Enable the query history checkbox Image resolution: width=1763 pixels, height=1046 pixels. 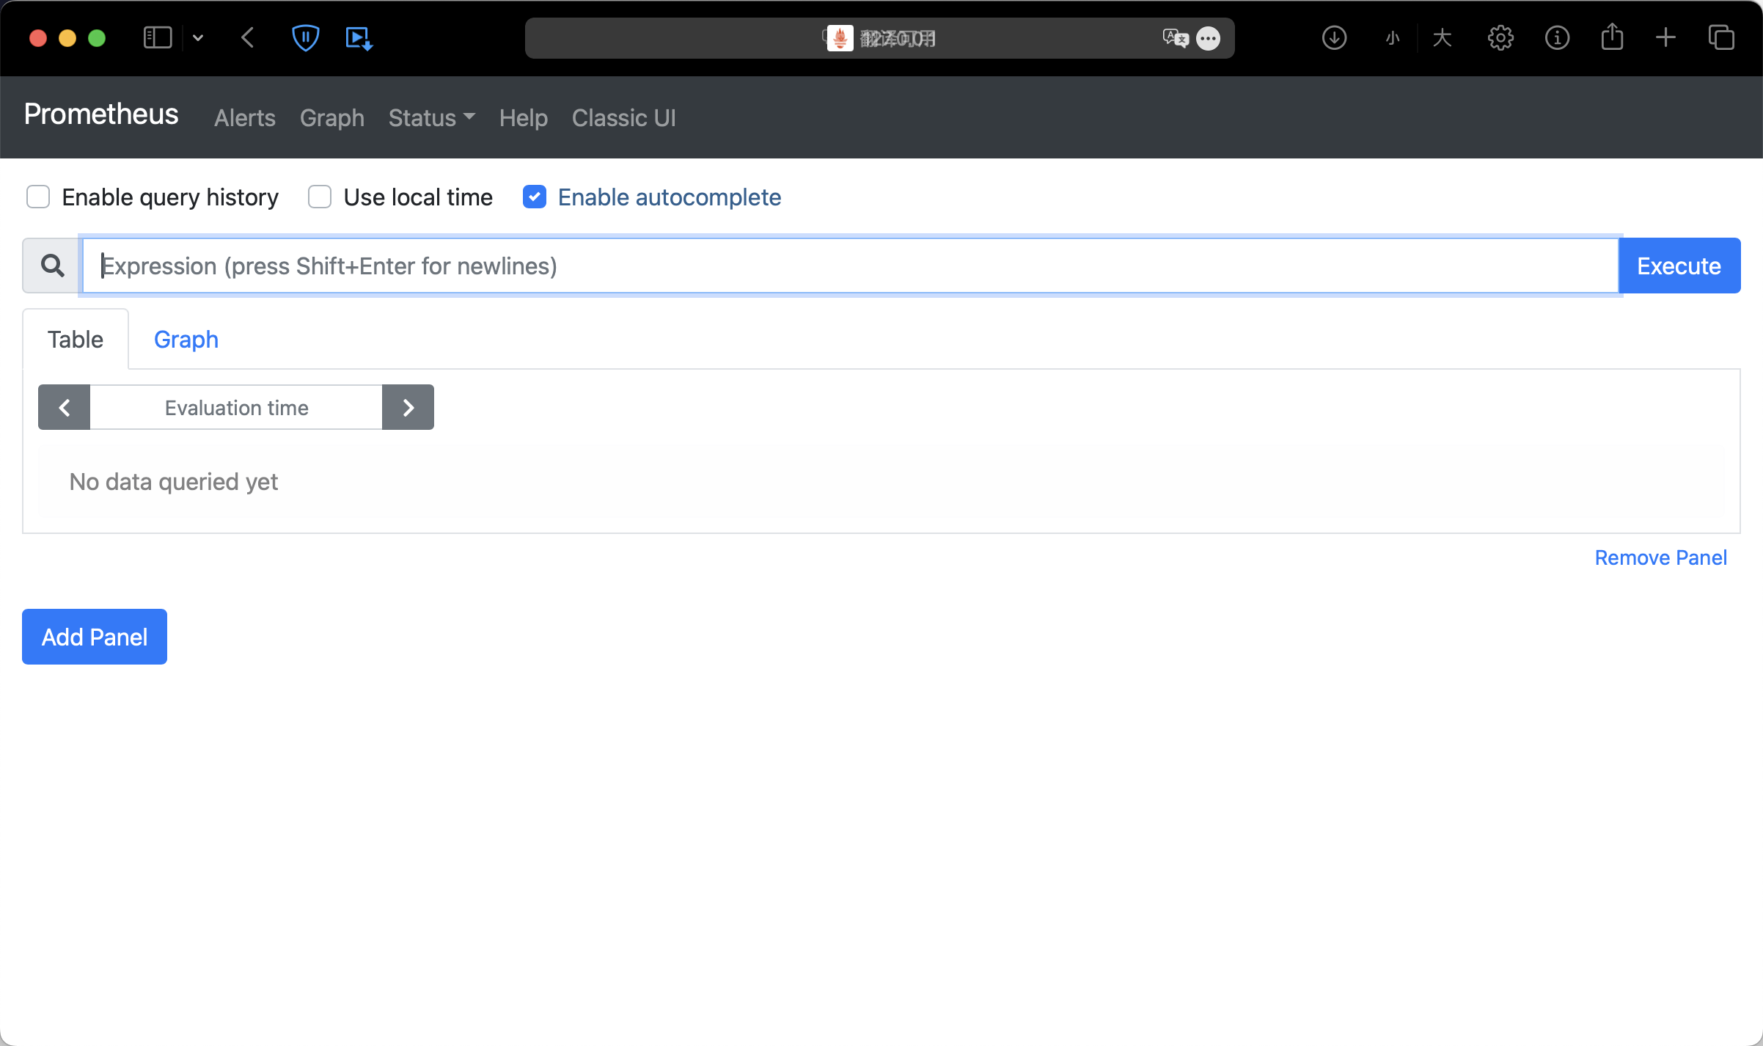coord(38,197)
